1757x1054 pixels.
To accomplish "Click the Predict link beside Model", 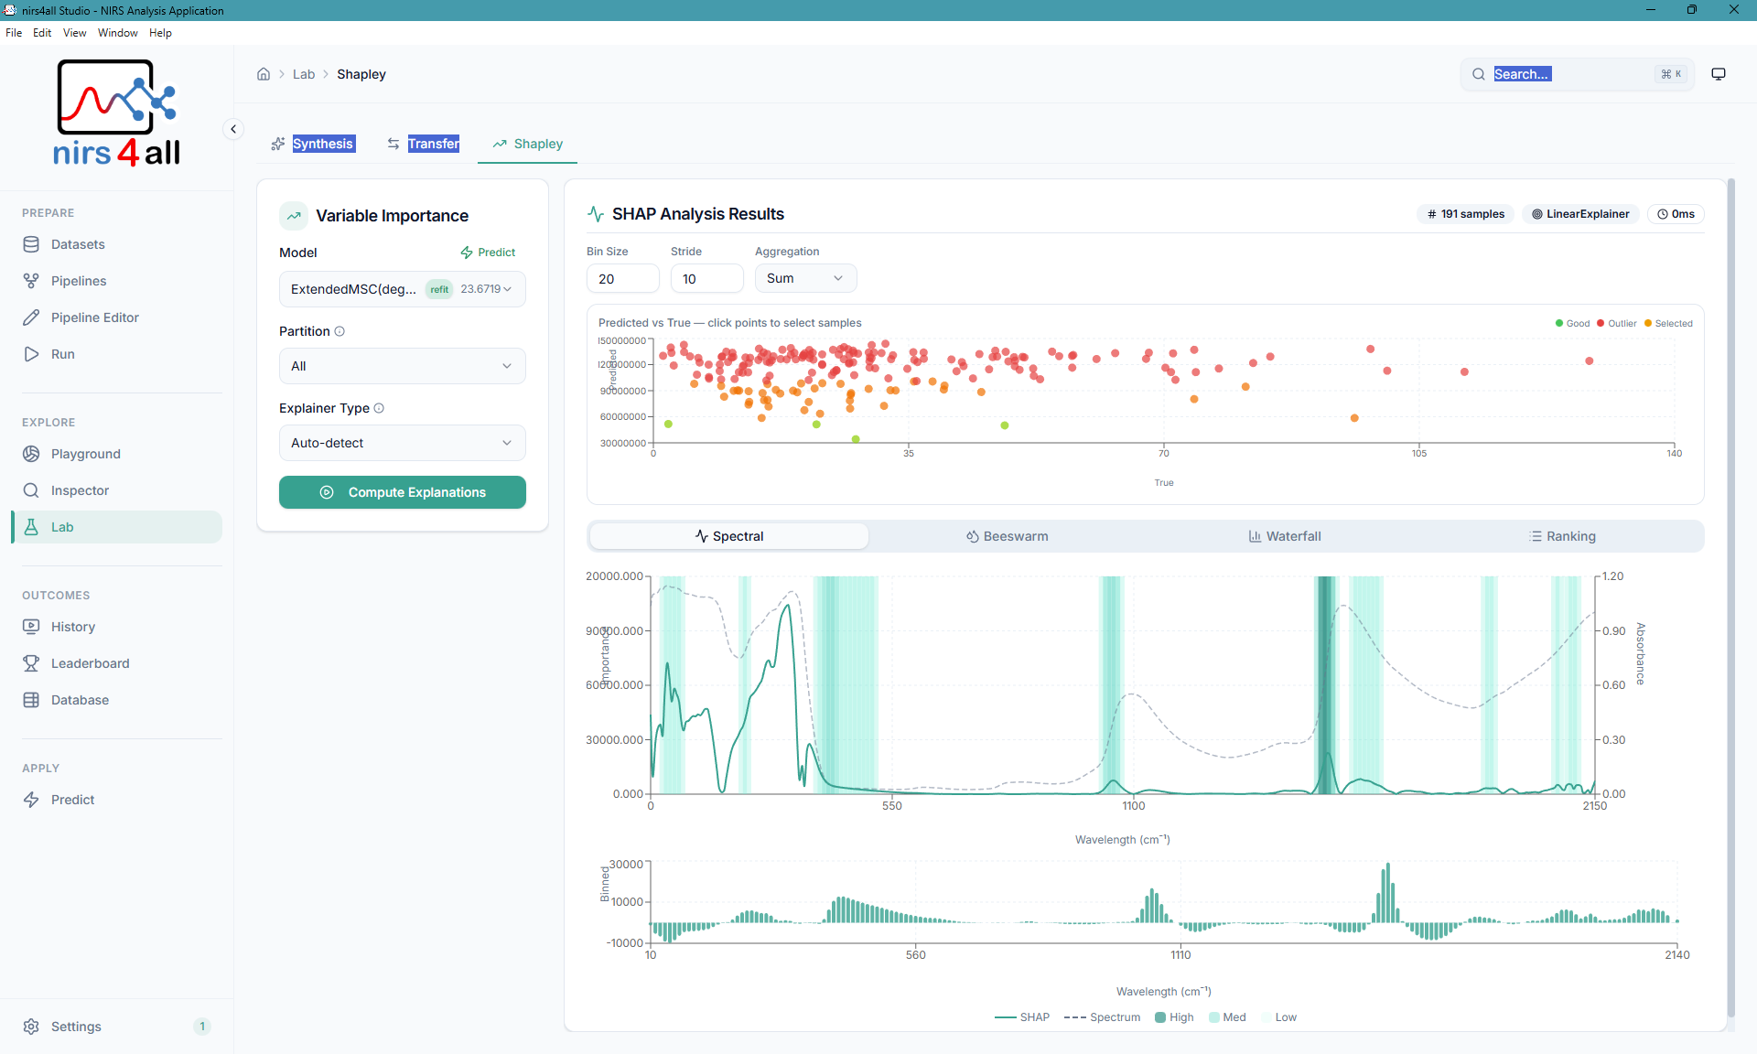I will [x=488, y=253].
